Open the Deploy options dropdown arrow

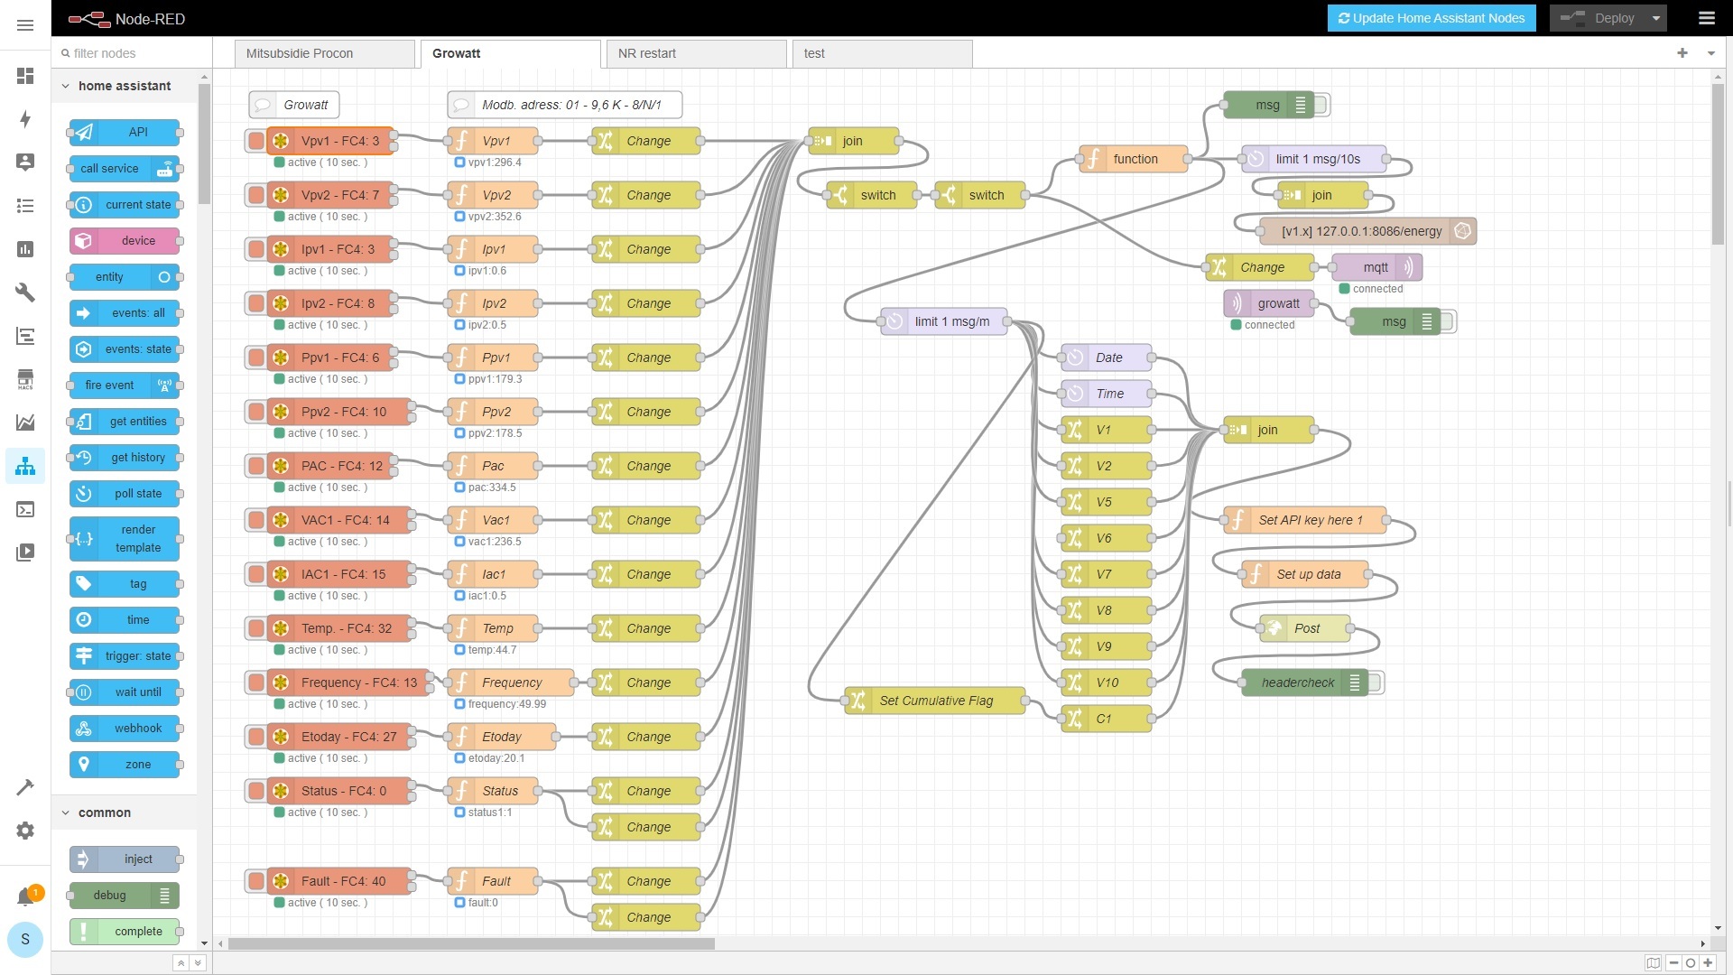(1656, 18)
